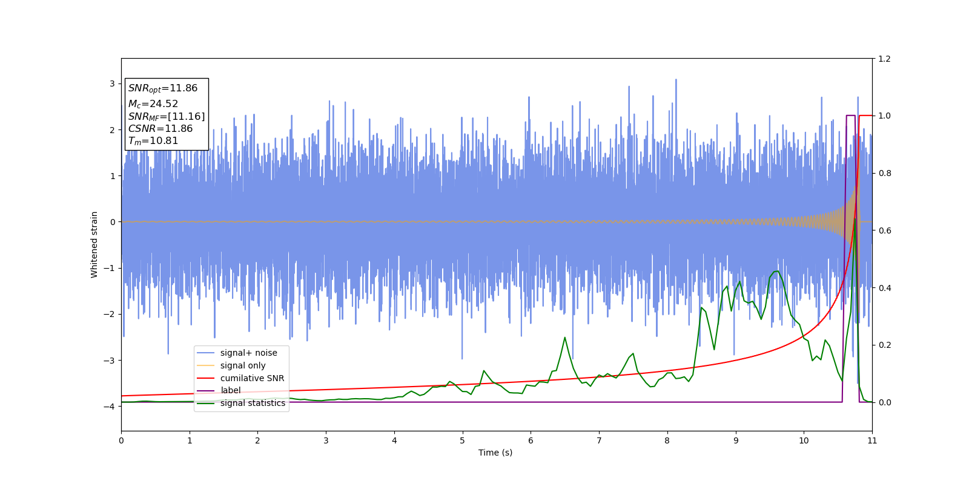Click the strain-axis tick label −1
The height and width of the screenshot is (484, 969).
click(109, 268)
